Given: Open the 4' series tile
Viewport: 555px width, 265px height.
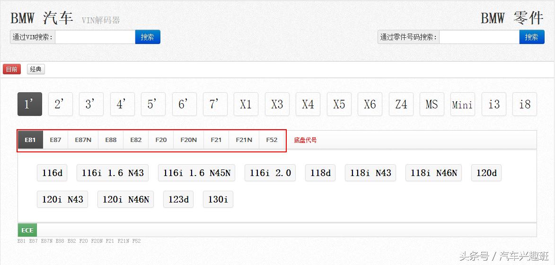Looking at the screenshot, I should click(x=123, y=105).
